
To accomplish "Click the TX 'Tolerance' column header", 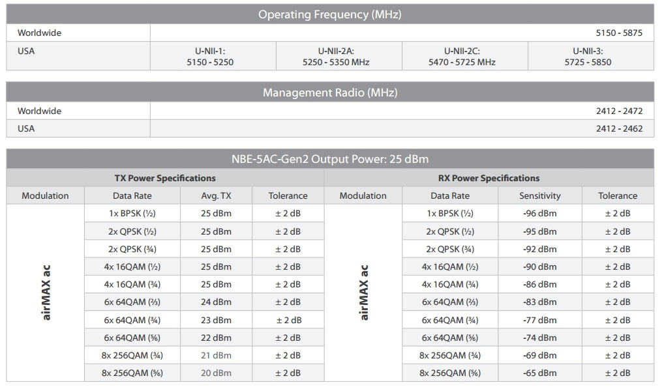I will pos(288,195).
